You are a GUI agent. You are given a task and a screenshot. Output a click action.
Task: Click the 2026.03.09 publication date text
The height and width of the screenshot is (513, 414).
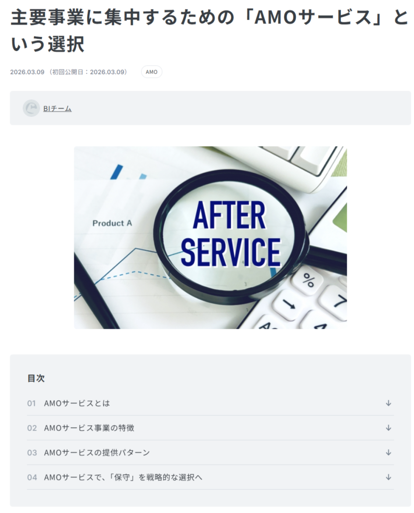[27, 72]
